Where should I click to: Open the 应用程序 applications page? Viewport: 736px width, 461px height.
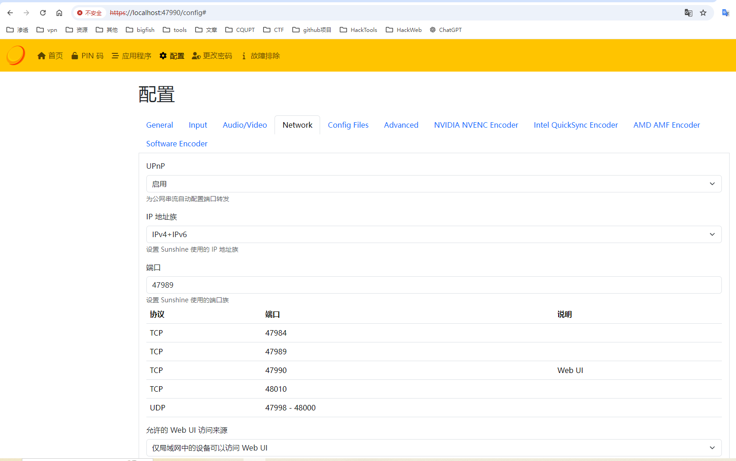point(131,56)
